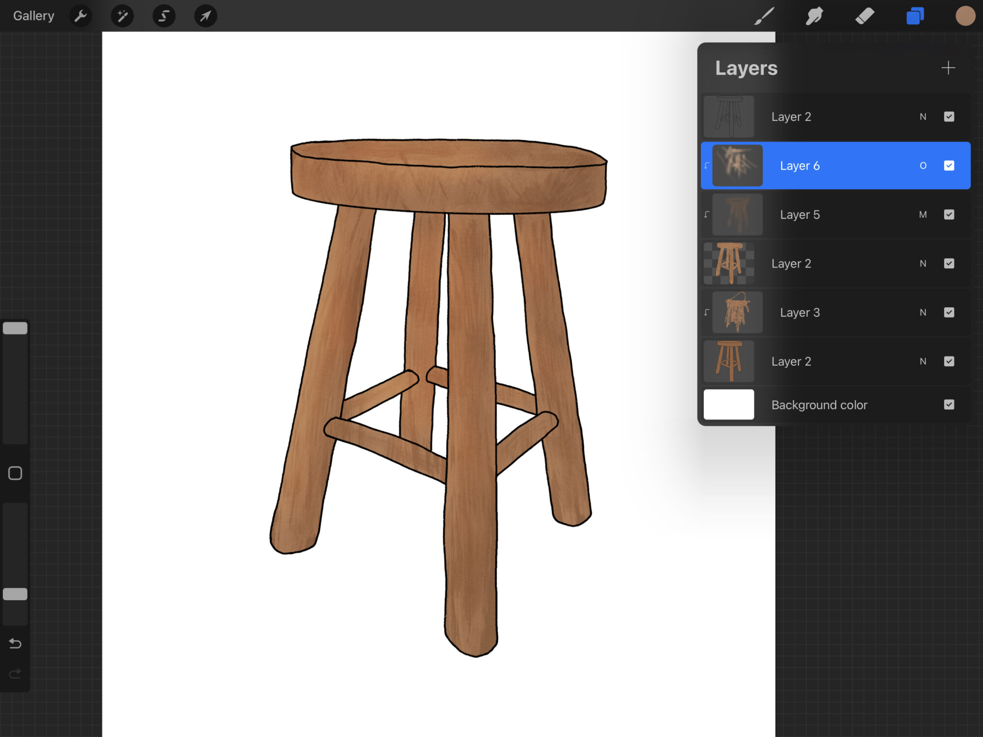This screenshot has height=737, width=983.
Task: Return to the Gallery
Action: [x=33, y=16]
